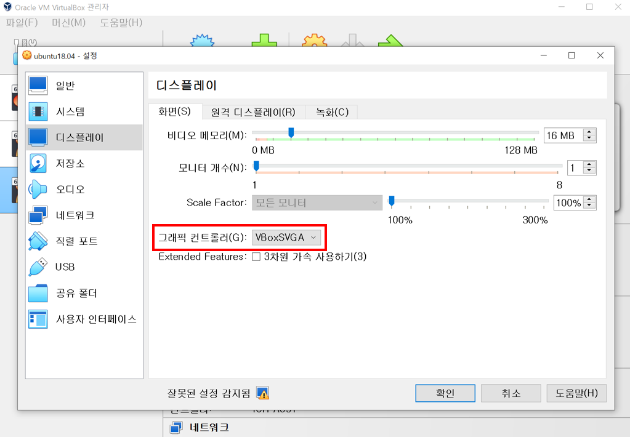630x437 pixels.
Task: Click the 잘못된 설정 감지됨 text
Action: pos(209,393)
